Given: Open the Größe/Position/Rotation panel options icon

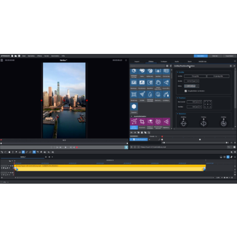Looking at the screenshot, I should [x=230, y=66].
